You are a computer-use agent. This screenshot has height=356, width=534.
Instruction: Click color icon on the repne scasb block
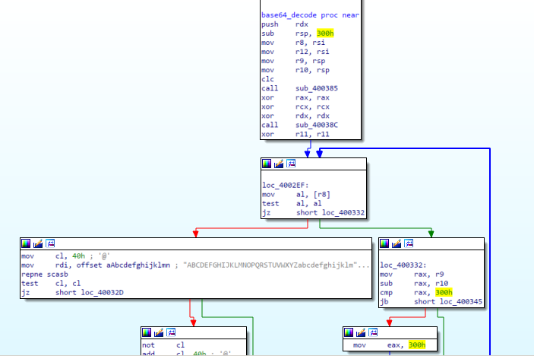[x=27, y=243]
